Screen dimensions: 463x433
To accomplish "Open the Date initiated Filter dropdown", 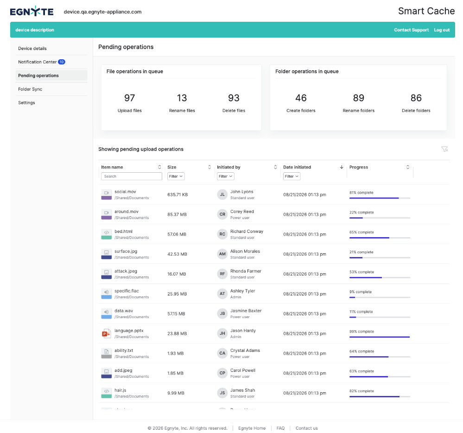I will [x=292, y=176].
